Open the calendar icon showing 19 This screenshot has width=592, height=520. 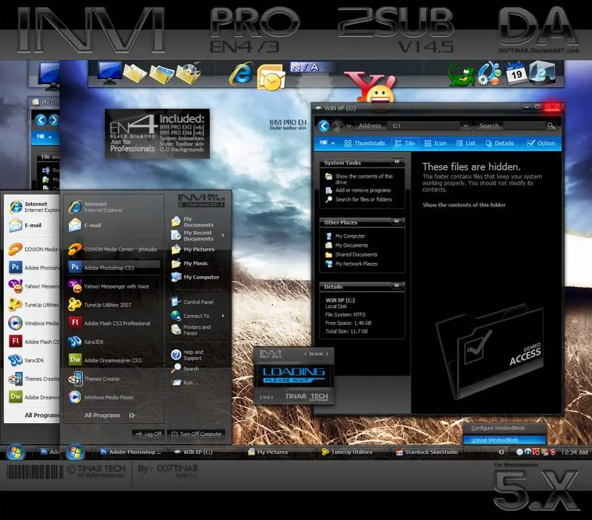(515, 74)
